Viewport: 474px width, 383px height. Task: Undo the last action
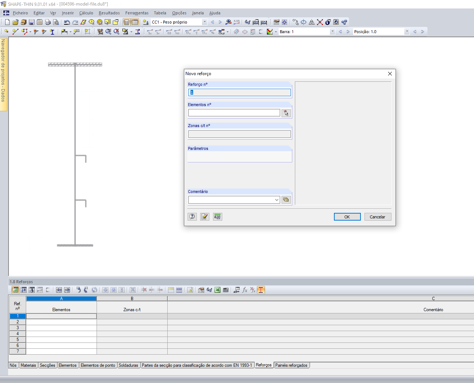67,22
